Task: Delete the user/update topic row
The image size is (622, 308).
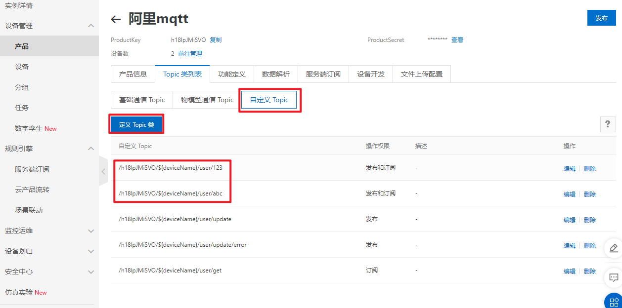Action: pyautogui.click(x=590, y=220)
